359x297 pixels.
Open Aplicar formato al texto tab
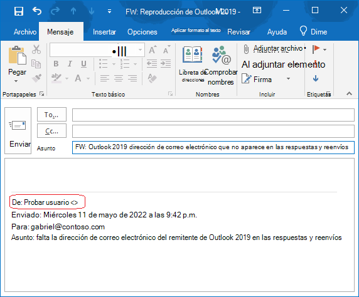point(196,30)
